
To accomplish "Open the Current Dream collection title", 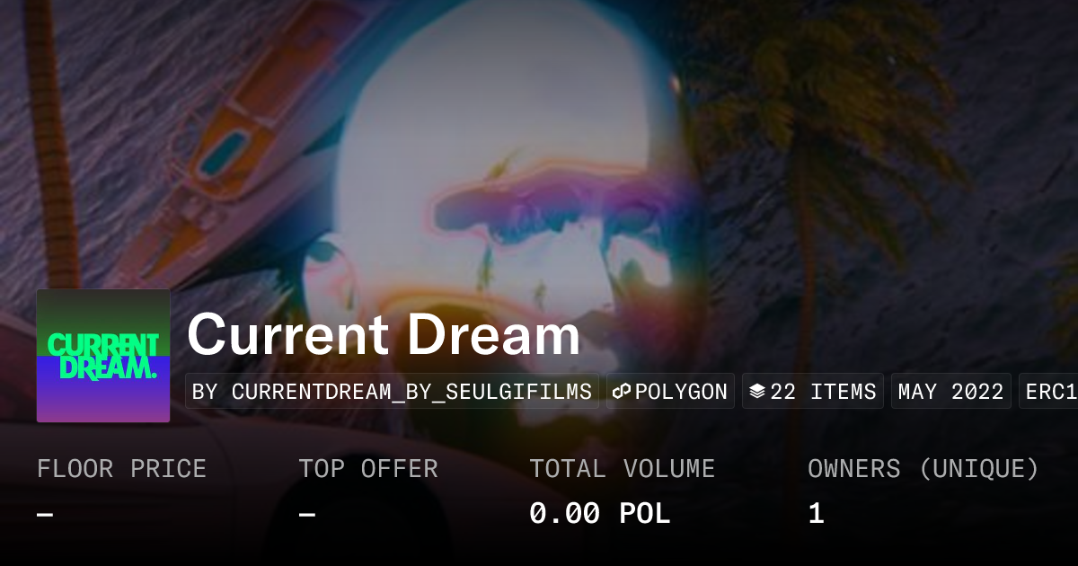I will 384,334.
